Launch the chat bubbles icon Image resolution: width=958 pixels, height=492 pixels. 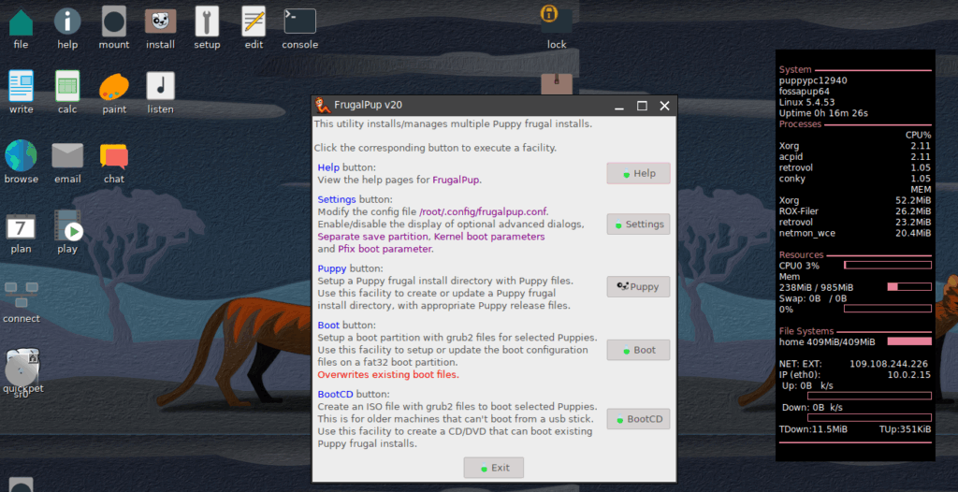click(x=113, y=156)
